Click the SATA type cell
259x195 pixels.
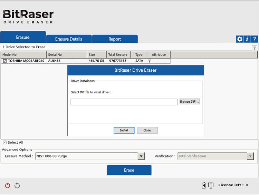pos(139,61)
